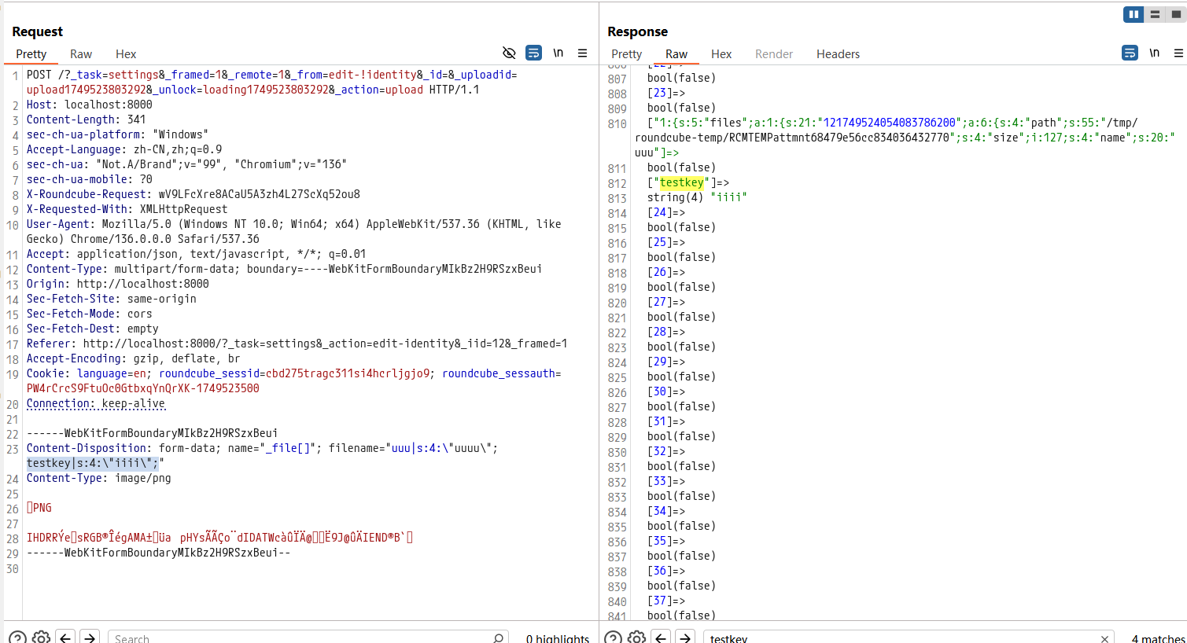Viewport: 1187px width, 643px height.
Task: Open Response panel hamburger options menu
Action: pyautogui.click(x=1178, y=53)
